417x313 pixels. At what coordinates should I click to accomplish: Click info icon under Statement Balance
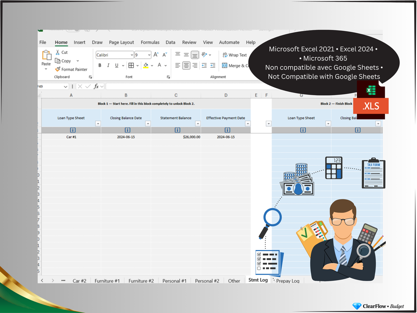point(177,130)
